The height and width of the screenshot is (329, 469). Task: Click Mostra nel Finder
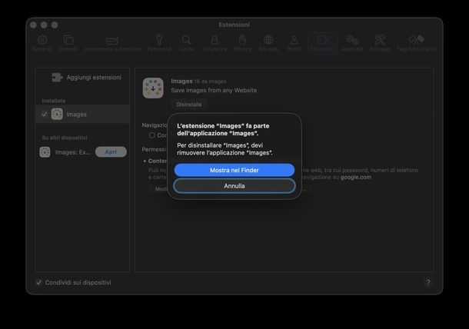pos(234,170)
